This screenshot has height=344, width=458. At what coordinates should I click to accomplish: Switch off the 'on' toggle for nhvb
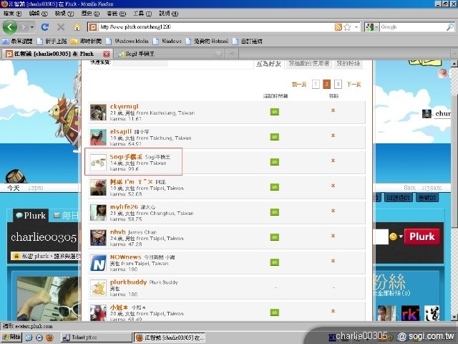273,236
